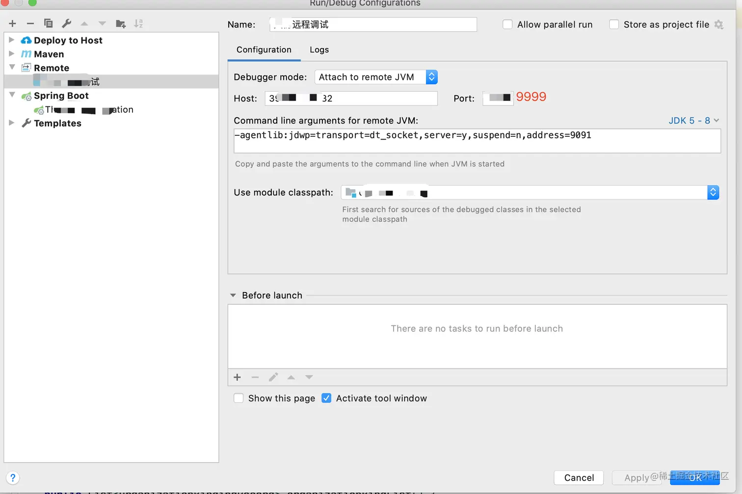Expand the Deploy to Host node

pos(12,40)
